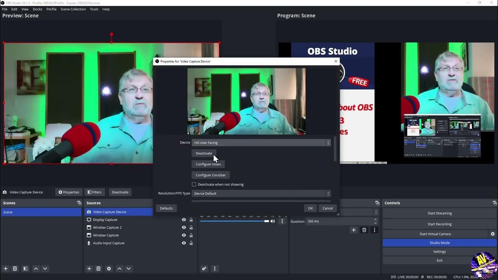Viewport: 498px width, 280px height.
Task: Add a new scene with the plus icon
Action: coord(5,268)
